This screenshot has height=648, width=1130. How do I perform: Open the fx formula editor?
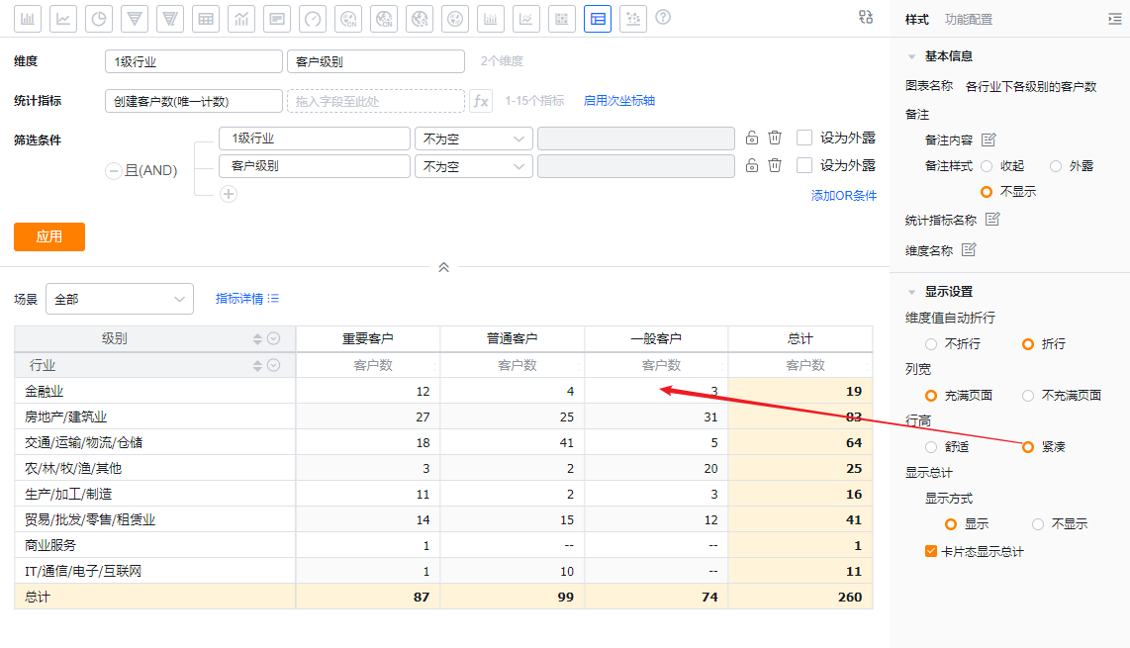481,101
